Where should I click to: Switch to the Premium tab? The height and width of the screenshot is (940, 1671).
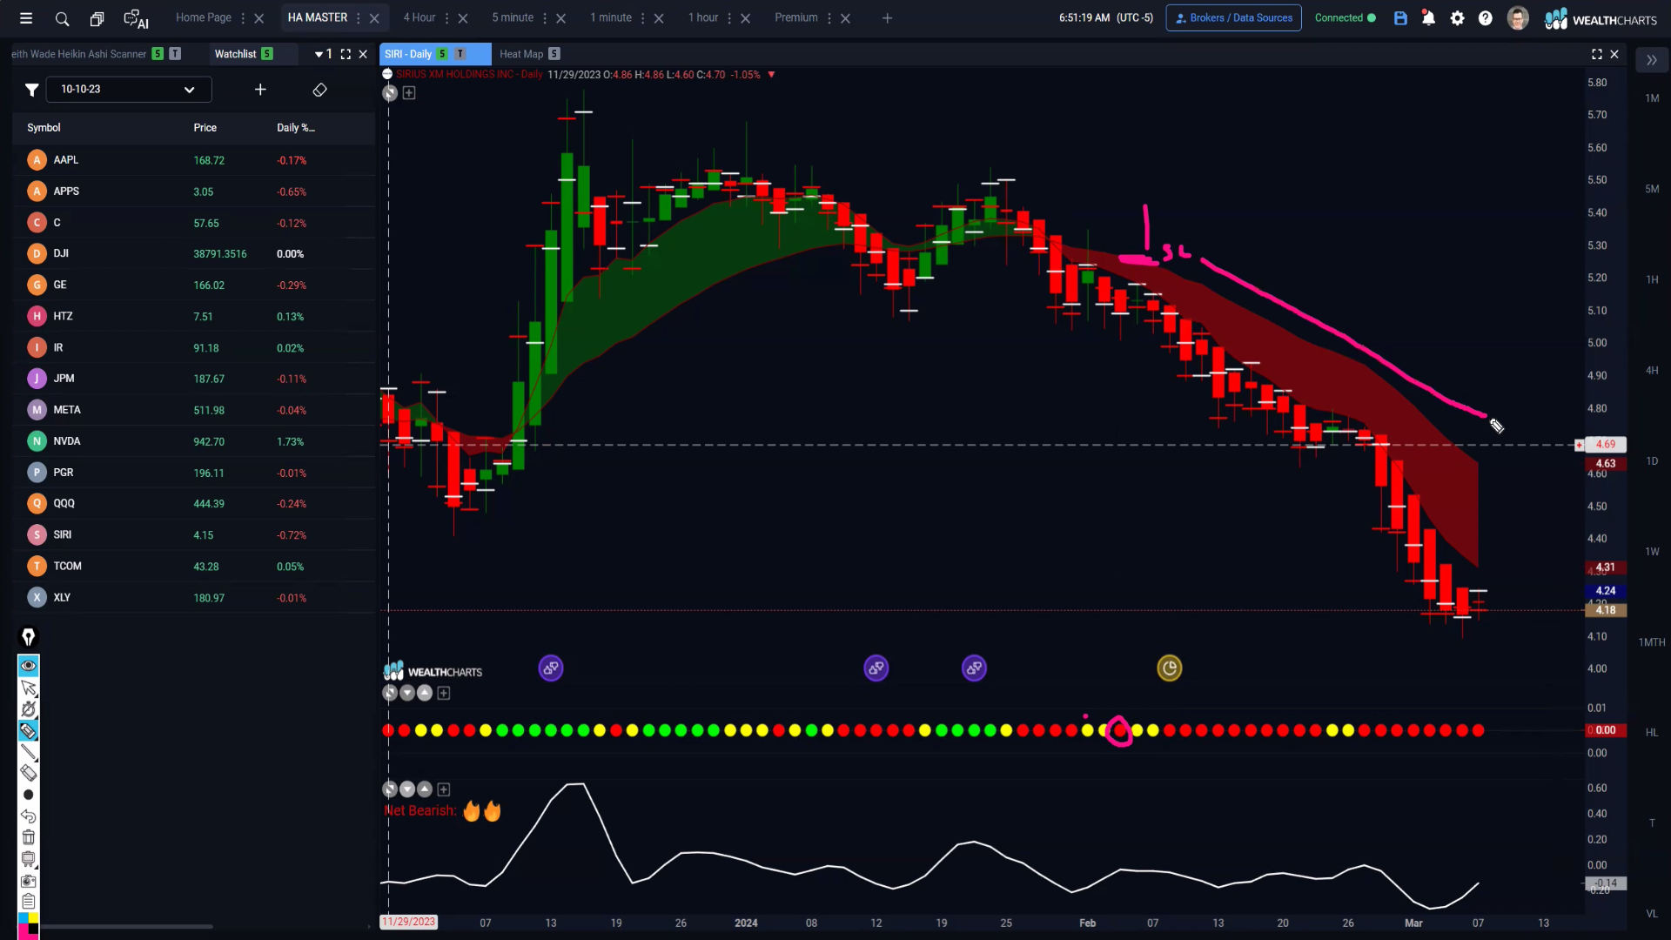(796, 17)
